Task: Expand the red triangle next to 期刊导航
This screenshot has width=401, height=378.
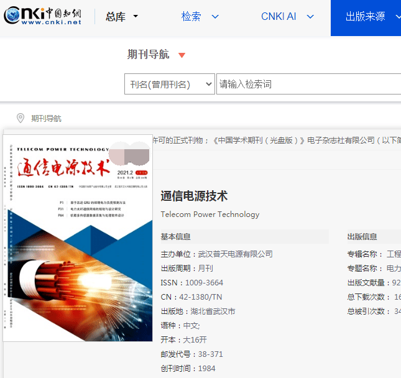Action: click(x=182, y=55)
